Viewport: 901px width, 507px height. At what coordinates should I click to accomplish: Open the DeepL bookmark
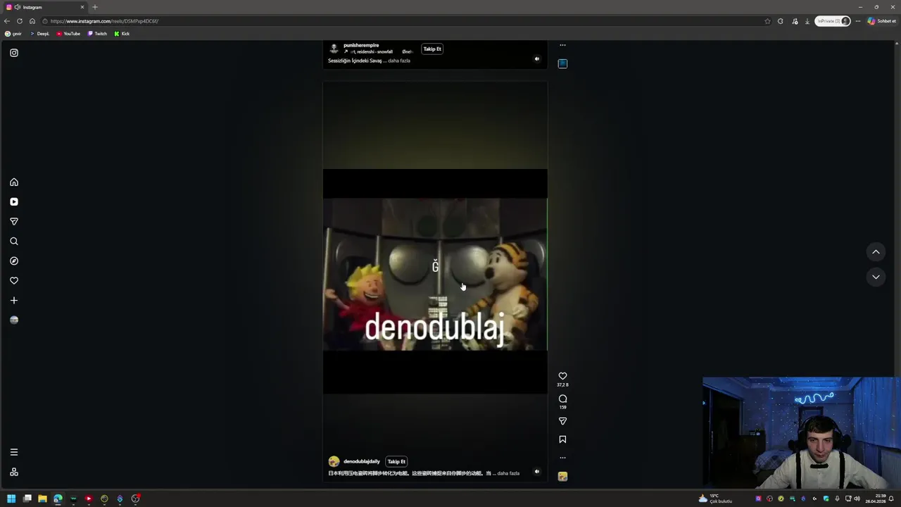39,34
